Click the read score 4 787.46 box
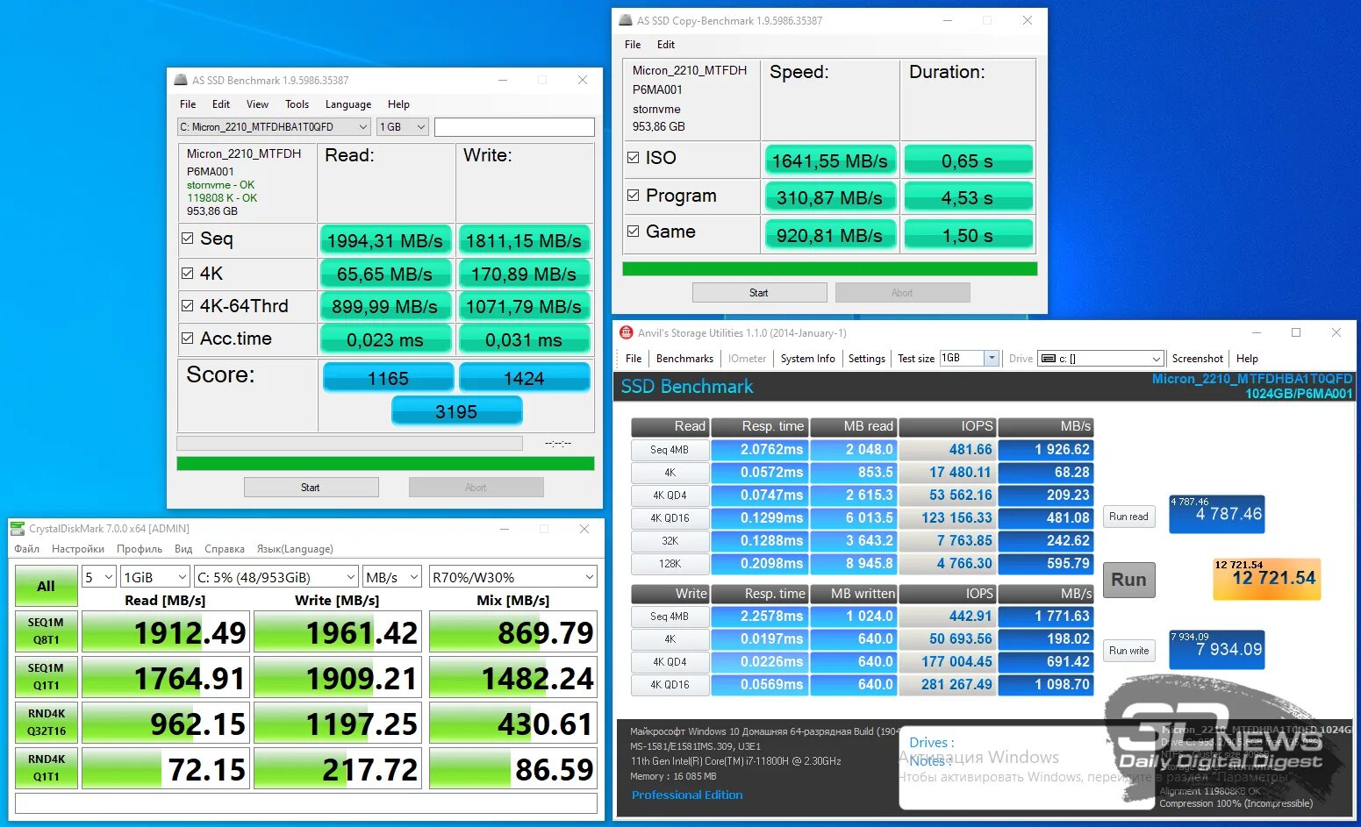 click(1217, 514)
